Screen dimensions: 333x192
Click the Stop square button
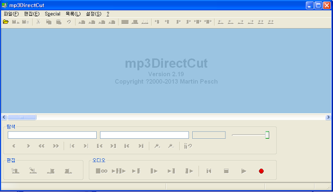(226, 171)
